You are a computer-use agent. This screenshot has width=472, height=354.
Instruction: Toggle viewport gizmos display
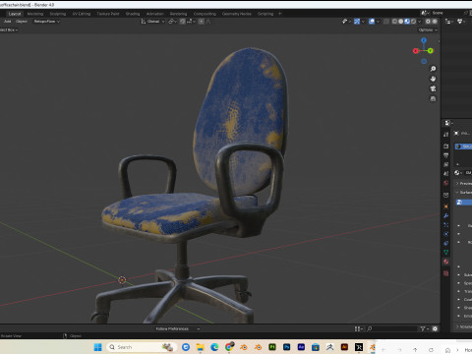[357, 22]
